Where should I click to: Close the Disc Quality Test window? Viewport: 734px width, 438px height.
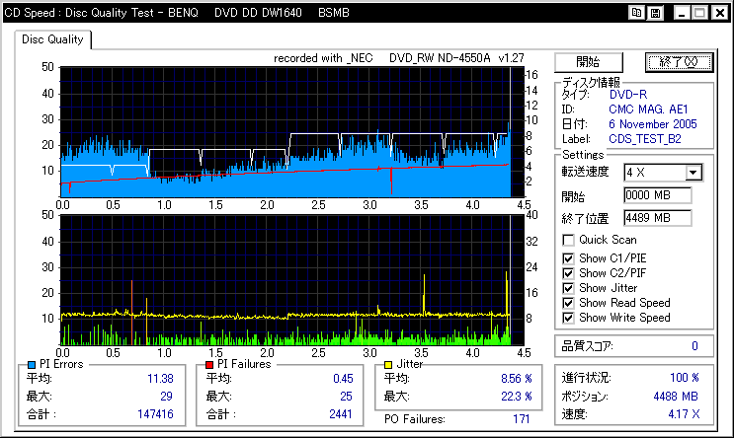tap(720, 13)
